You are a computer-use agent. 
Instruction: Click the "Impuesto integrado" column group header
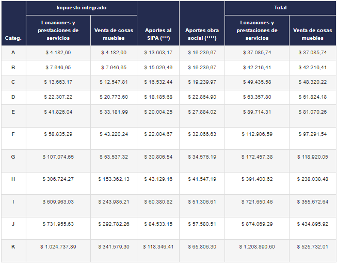point(81,8)
